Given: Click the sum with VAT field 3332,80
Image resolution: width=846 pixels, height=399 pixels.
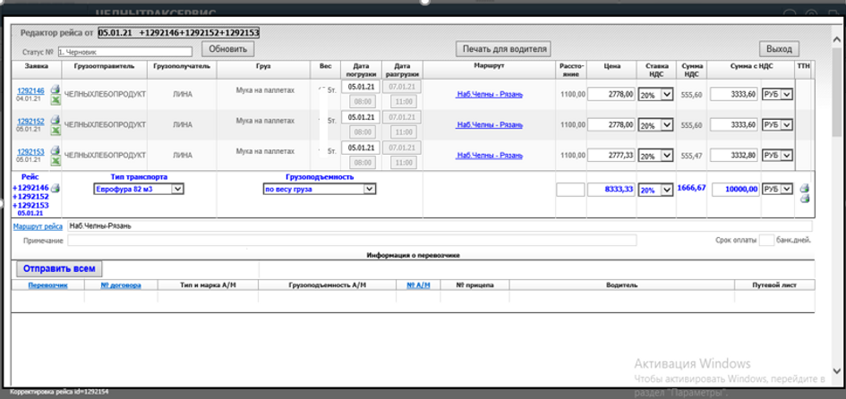Looking at the screenshot, I should coord(734,156).
